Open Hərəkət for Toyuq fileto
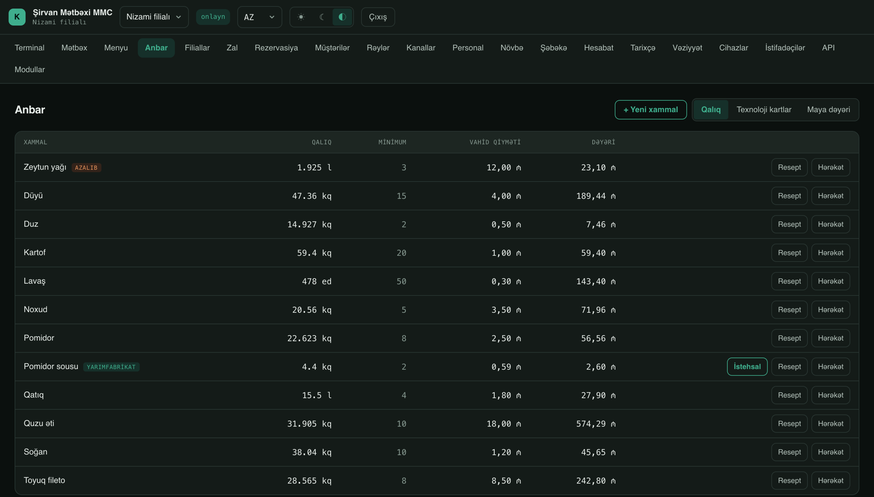874x497 pixels. point(831,481)
